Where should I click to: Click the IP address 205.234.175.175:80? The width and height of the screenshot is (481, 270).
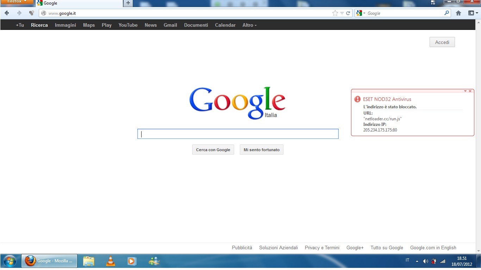pos(380,130)
